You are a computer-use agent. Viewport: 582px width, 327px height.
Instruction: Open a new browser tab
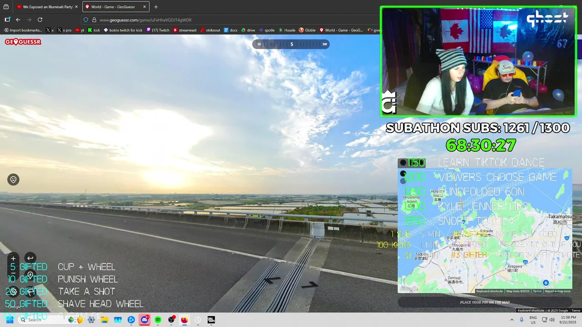pos(156,7)
